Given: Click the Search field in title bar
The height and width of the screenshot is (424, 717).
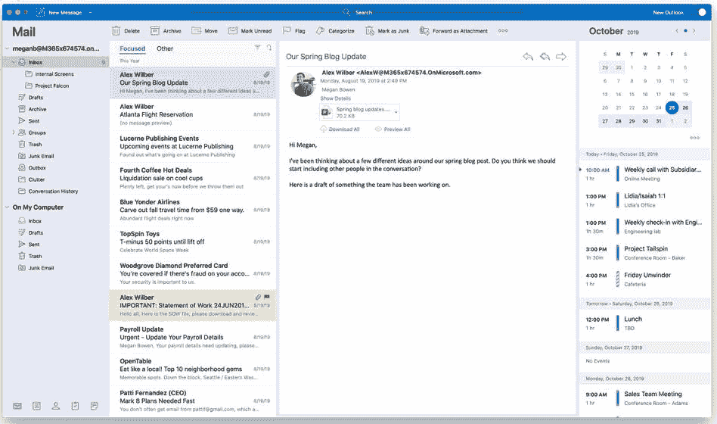Looking at the screenshot, I should point(359,12).
